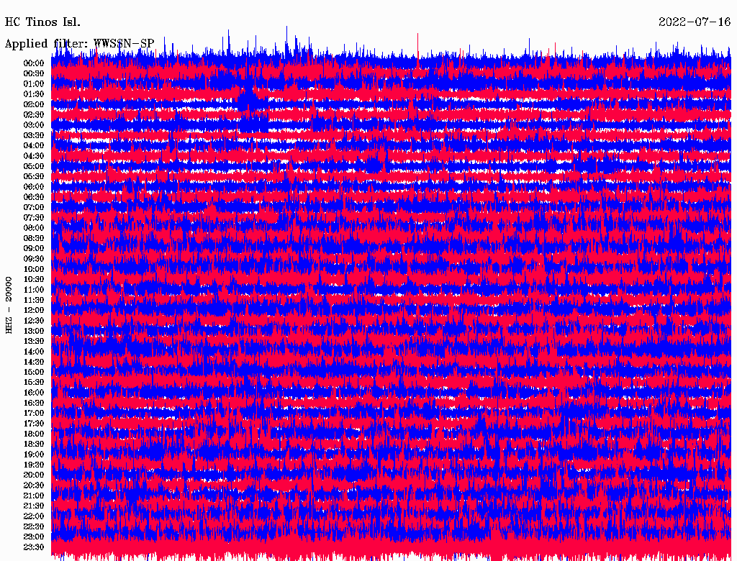The height and width of the screenshot is (561, 737).
Task: Select the 01:30 time label
Action: 34,94
